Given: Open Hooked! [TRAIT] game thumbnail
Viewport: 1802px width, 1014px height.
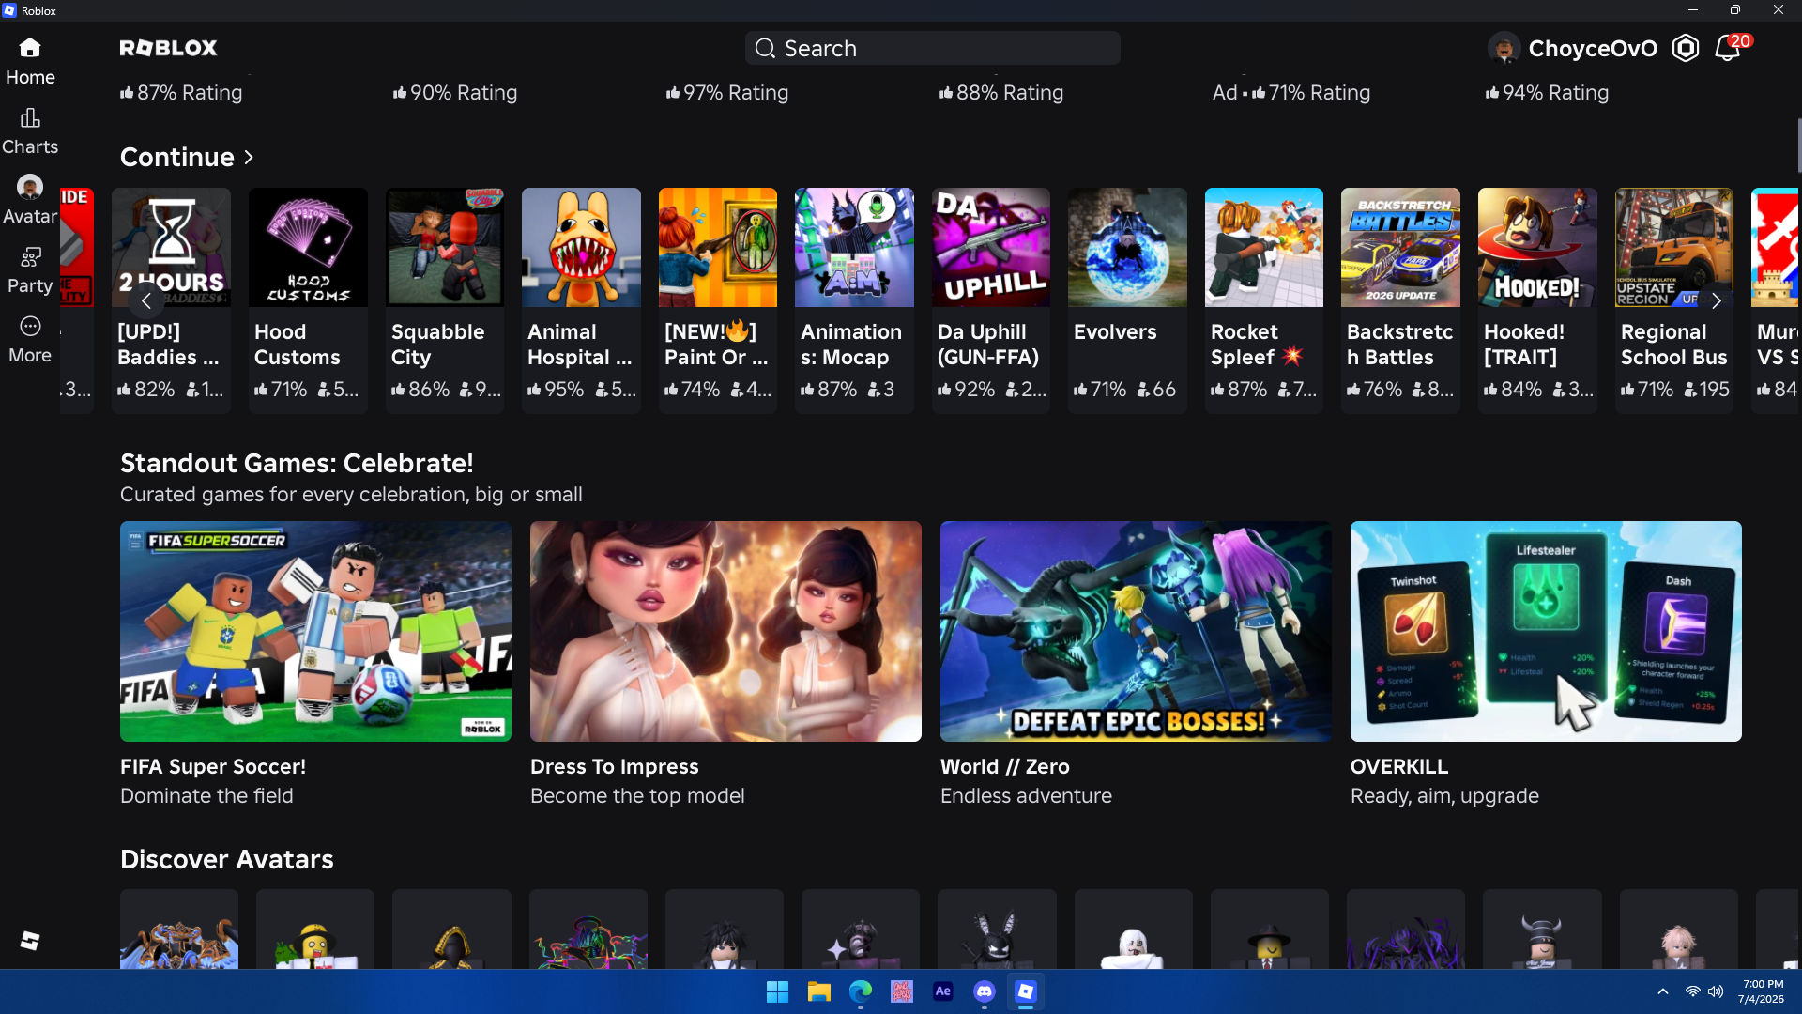Looking at the screenshot, I should click(x=1537, y=247).
